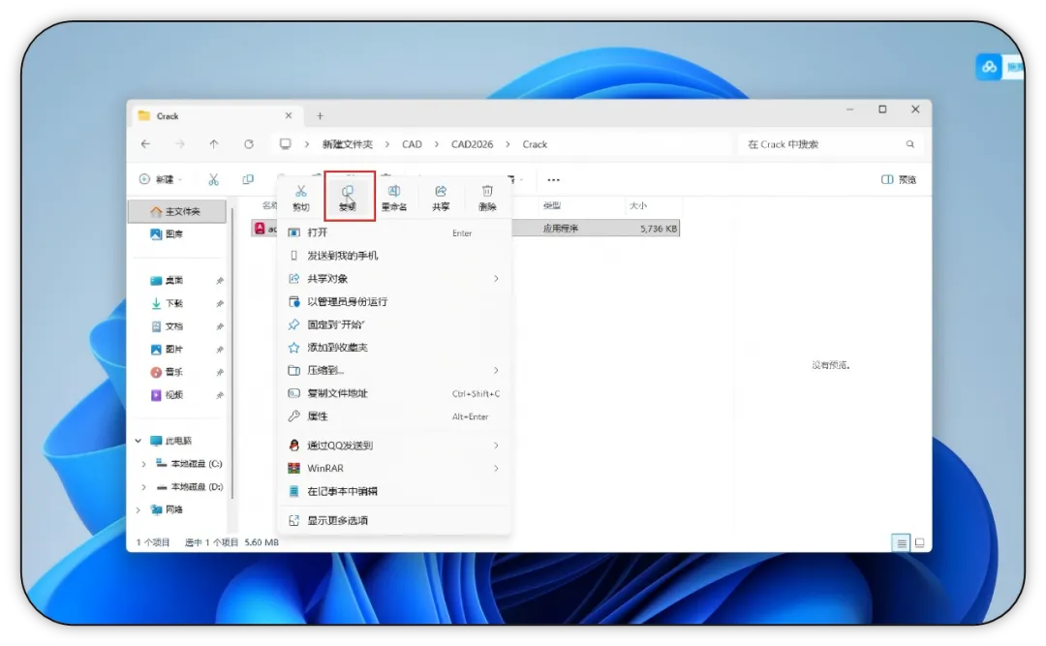The width and height of the screenshot is (1046, 646).
Task: Click the Share (共享) icon in context menu
Action: click(x=441, y=192)
